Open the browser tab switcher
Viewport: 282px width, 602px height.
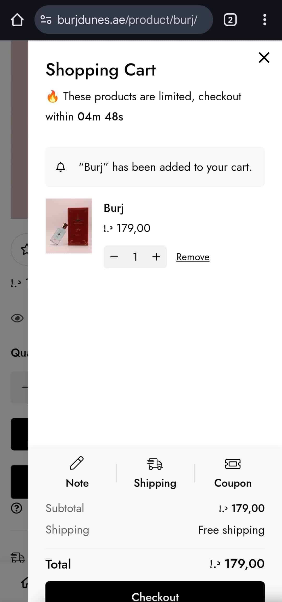[230, 20]
